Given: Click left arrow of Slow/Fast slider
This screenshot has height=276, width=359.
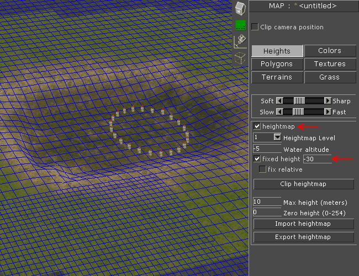Looking at the screenshot, I should click(279, 112).
